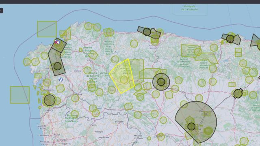Click the green circle inside the yellow polygon
Screen dimensions: 260x146
coord(124,79)
